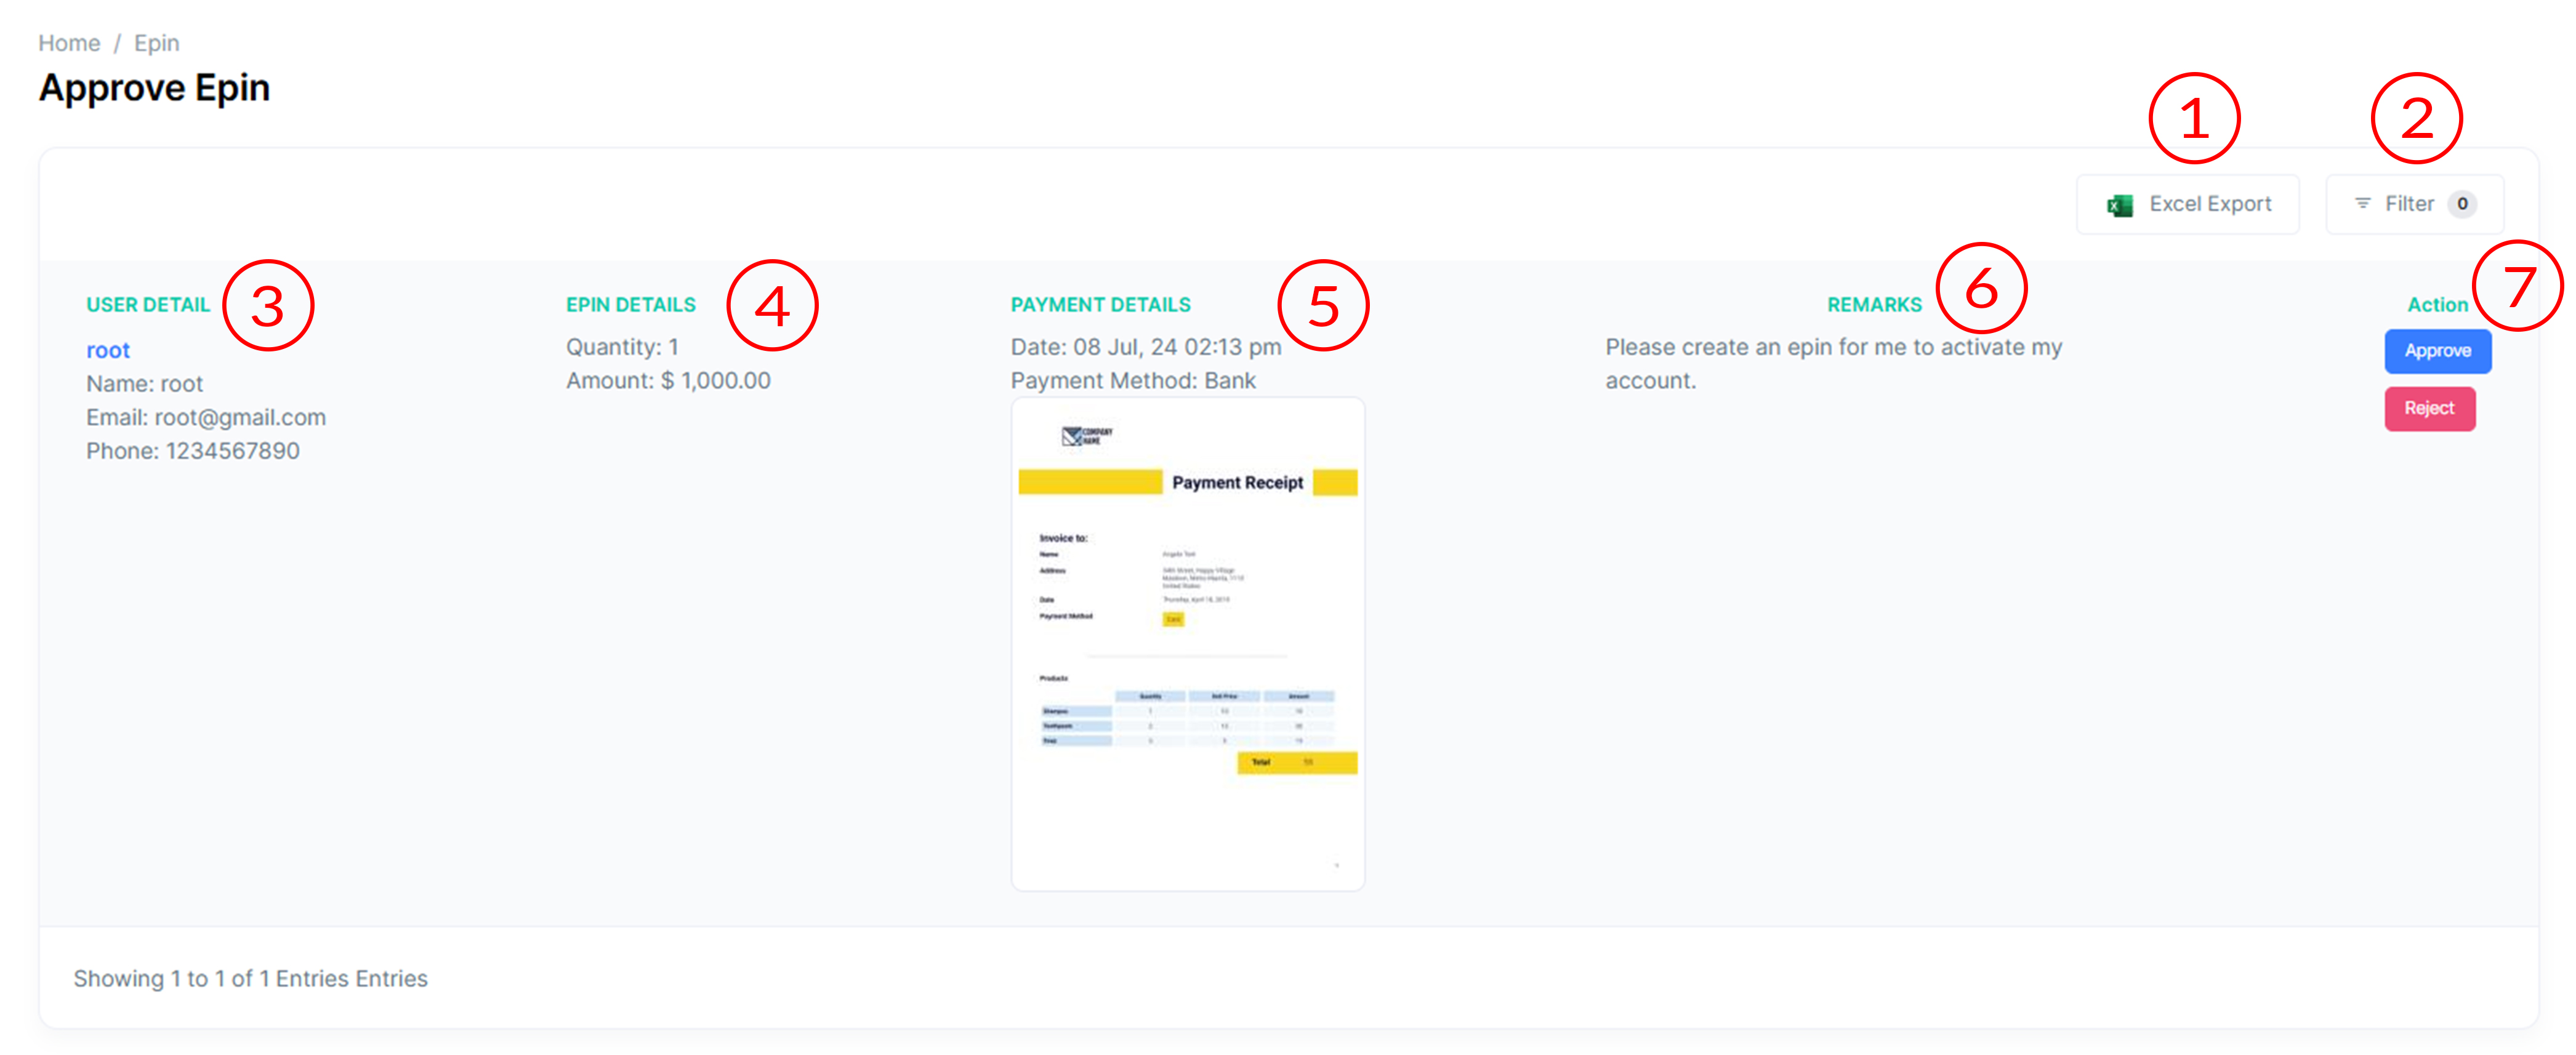
Task: Click the Approve Epin page title
Action: pos(154,88)
